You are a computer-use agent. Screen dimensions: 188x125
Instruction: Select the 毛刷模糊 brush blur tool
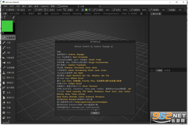tap(8, 68)
